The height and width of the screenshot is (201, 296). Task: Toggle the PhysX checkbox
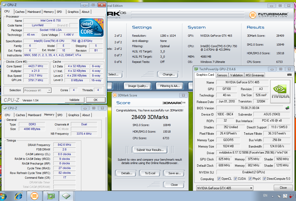250,179
